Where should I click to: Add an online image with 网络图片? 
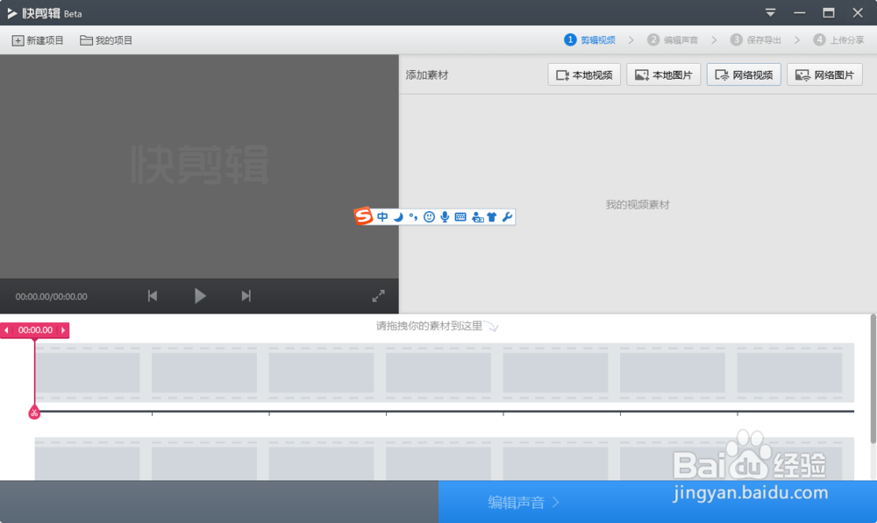click(825, 74)
